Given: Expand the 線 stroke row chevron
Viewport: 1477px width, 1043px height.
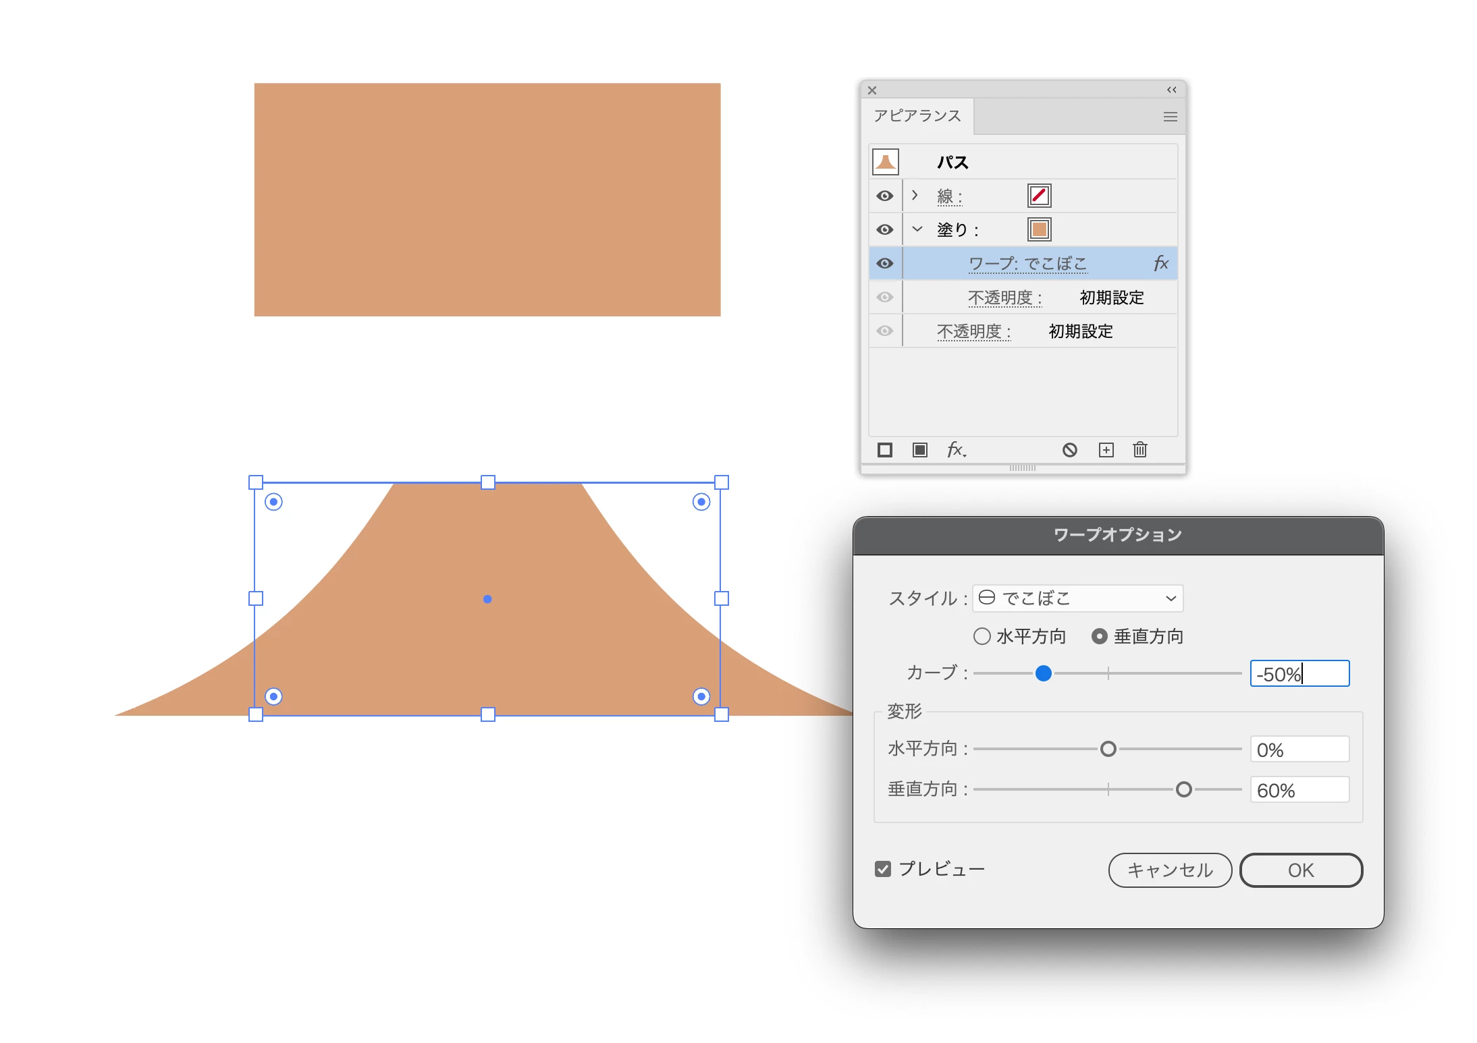Looking at the screenshot, I should click(915, 196).
